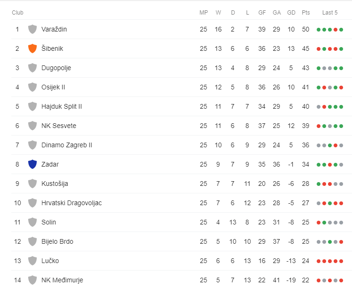Click Varaždin's last red result dot

(x=336, y=30)
